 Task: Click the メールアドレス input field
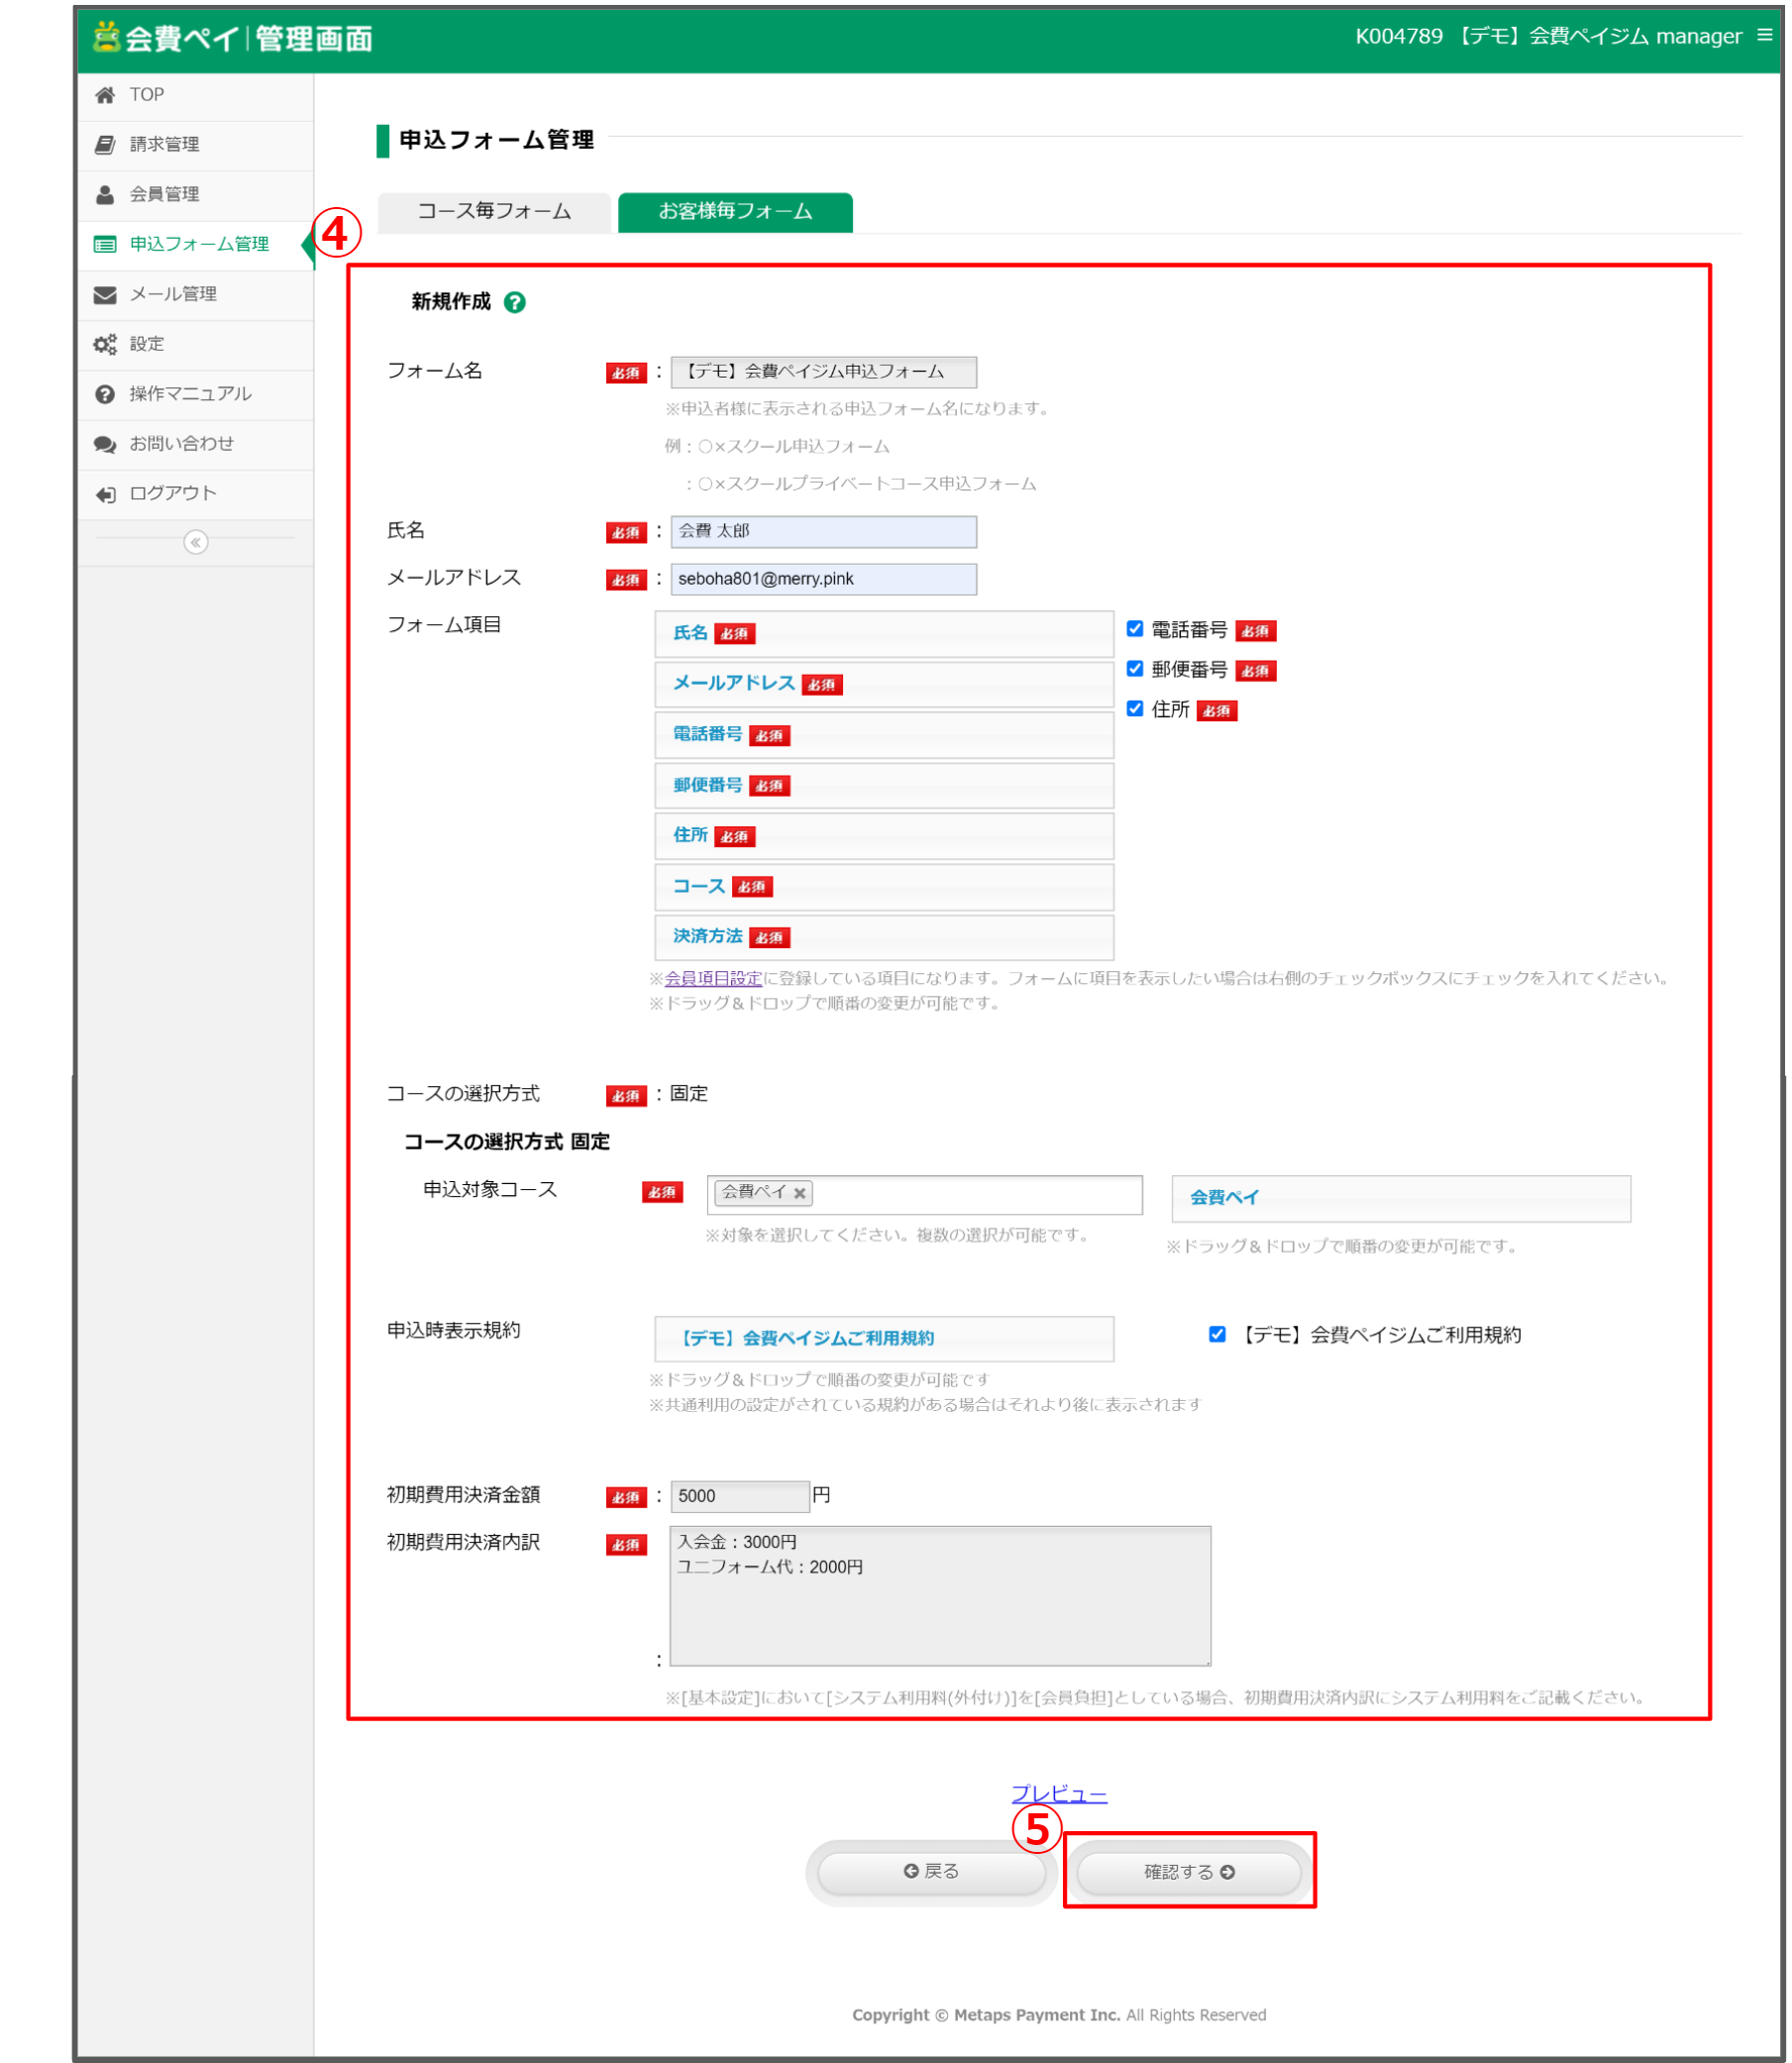[825, 580]
